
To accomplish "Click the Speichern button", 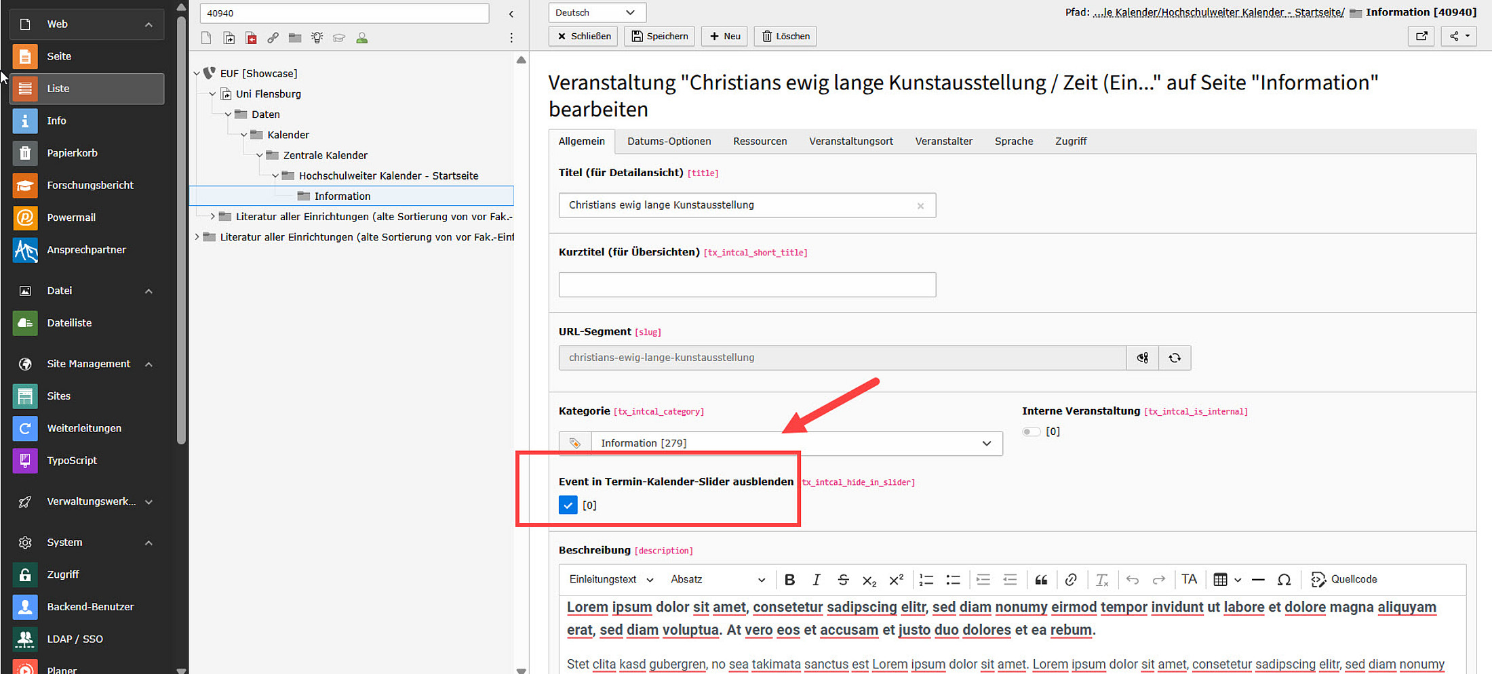I will (x=660, y=37).
